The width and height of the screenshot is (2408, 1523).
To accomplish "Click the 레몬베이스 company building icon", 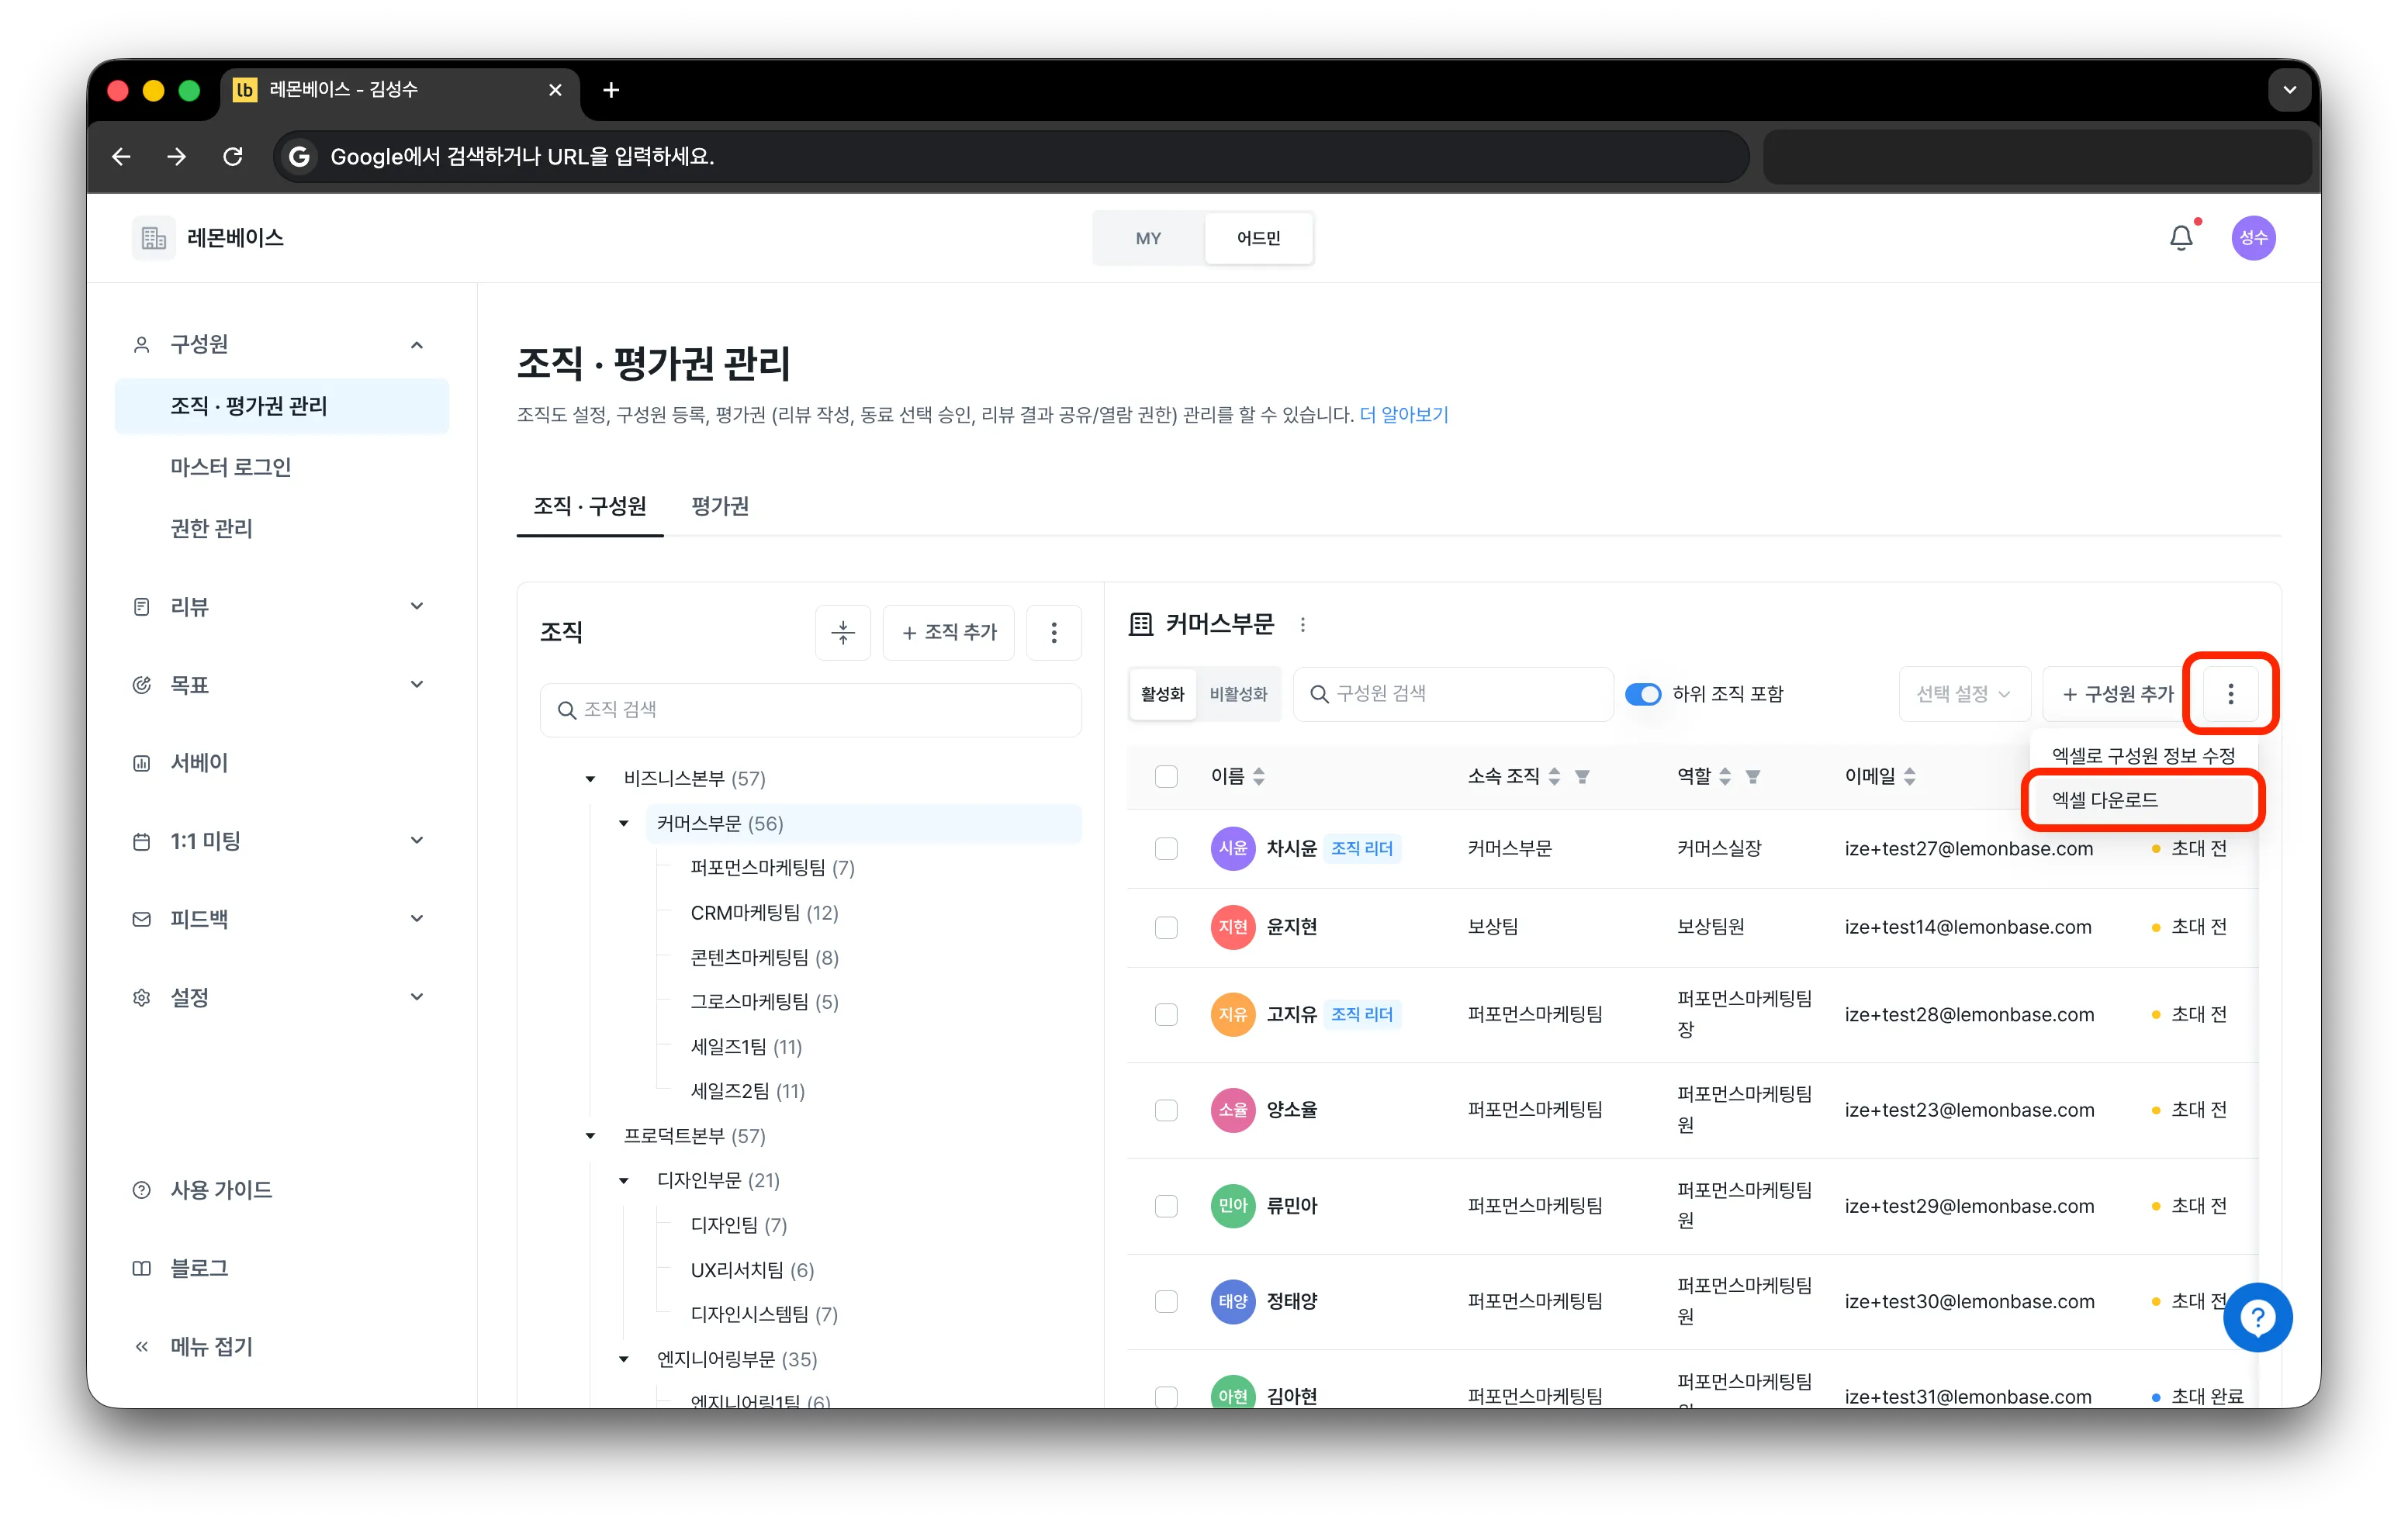I will [x=153, y=238].
